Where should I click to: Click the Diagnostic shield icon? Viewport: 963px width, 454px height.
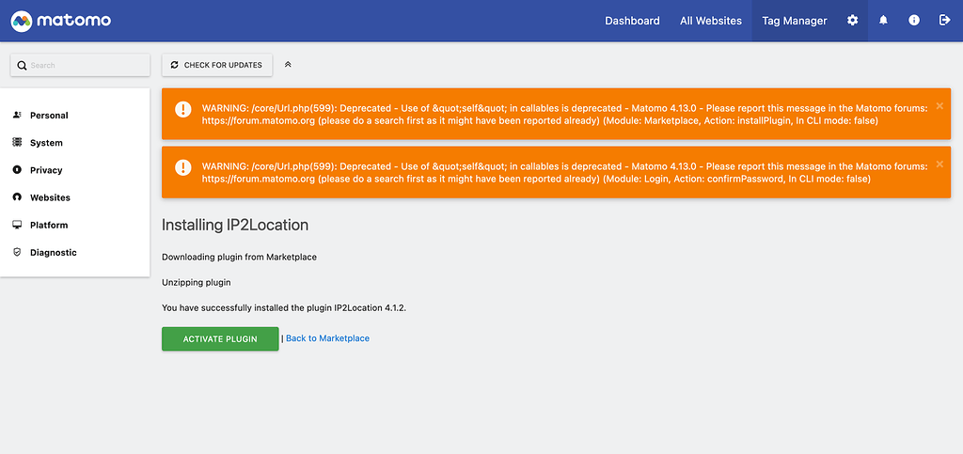point(17,252)
